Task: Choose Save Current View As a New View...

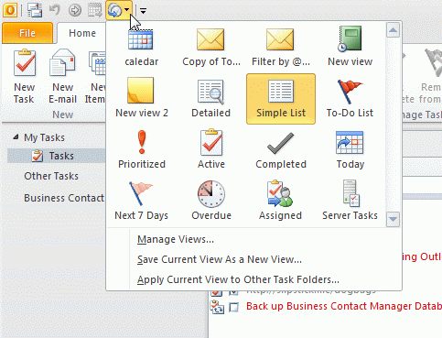Action: (220, 259)
